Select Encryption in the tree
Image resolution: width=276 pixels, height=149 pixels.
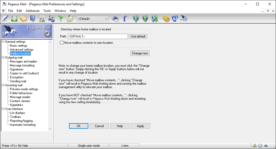click(x=17, y=77)
